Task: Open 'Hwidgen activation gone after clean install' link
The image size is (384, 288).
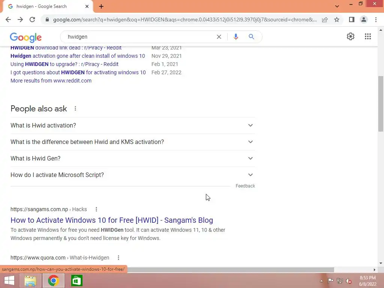Action: (x=78, y=56)
